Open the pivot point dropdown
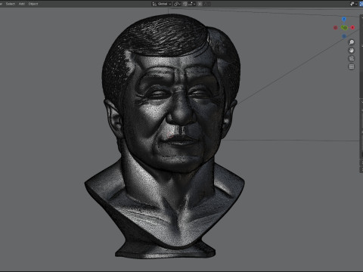The height and width of the screenshot is (272, 363). (177, 4)
